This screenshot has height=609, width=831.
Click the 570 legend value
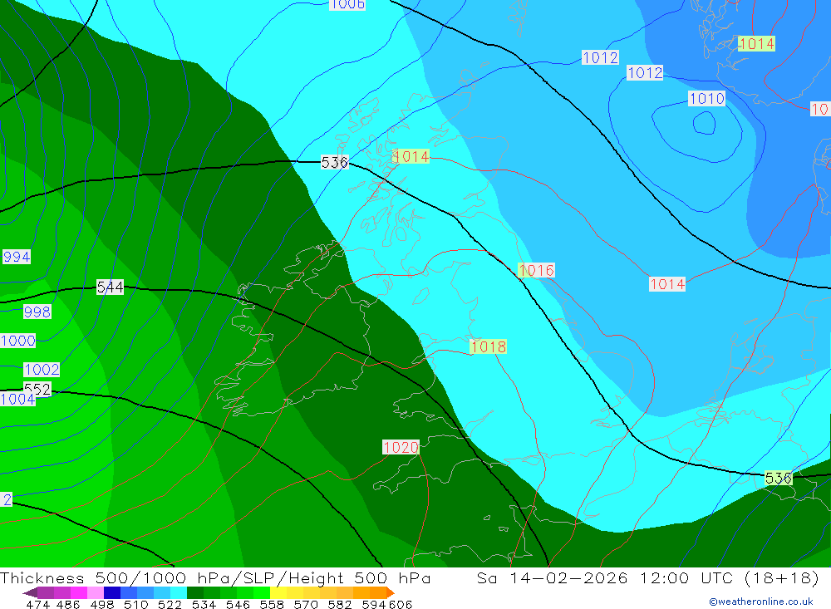pyautogui.click(x=305, y=604)
